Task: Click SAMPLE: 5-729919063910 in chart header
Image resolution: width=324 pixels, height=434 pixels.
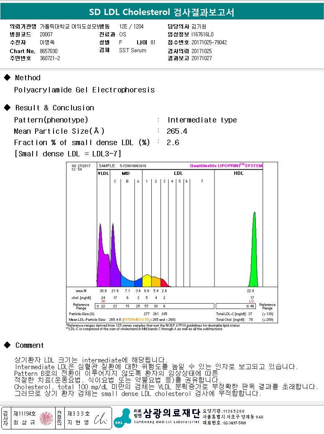Action: 122,166
